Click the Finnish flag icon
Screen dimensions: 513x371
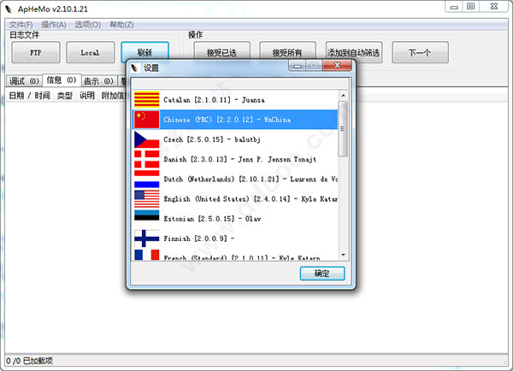[x=146, y=238]
